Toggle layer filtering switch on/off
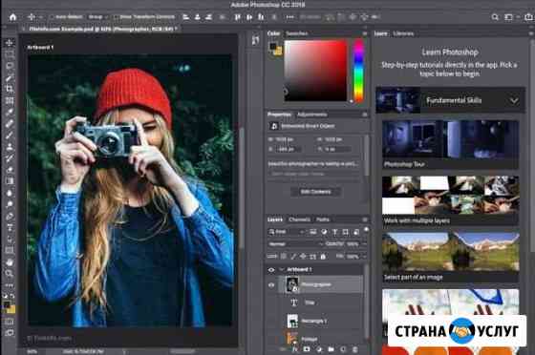The height and width of the screenshot is (355, 535). tap(366, 230)
